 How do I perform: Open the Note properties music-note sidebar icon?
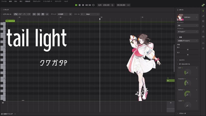(203, 16)
